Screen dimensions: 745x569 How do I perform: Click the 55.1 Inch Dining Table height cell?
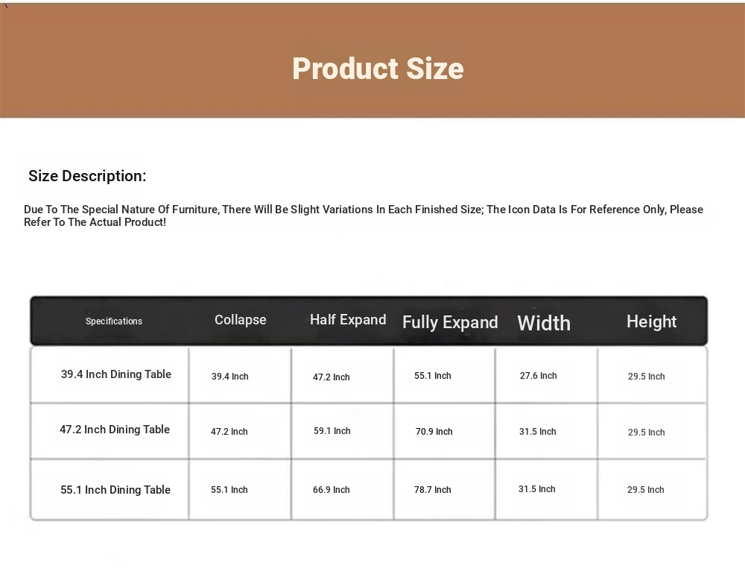click(646, 490)
